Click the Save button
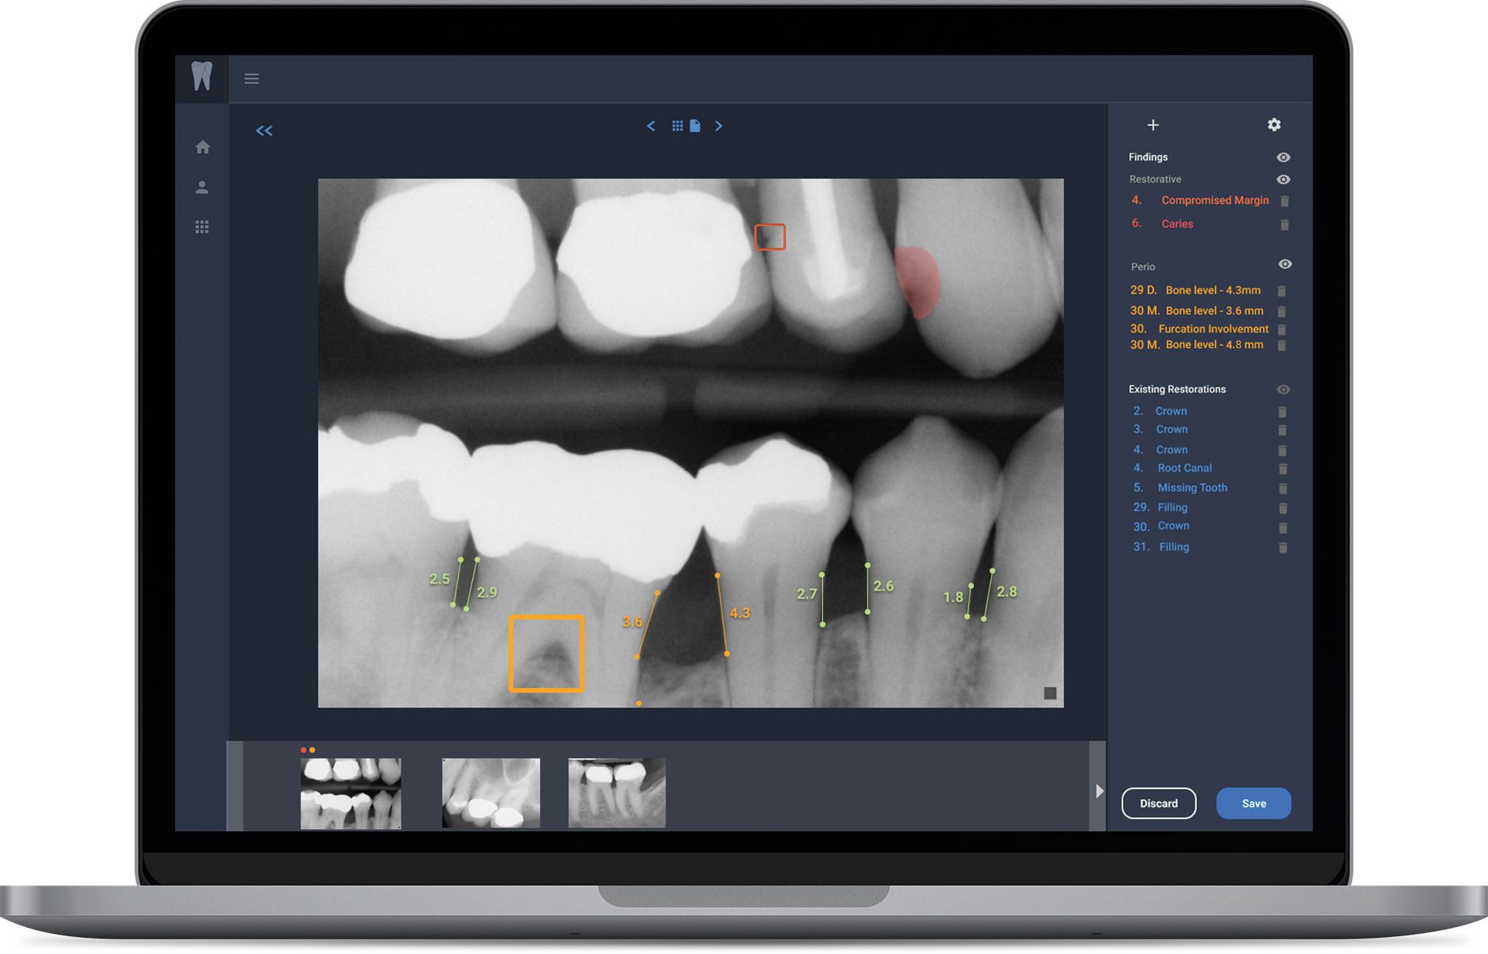Viewport: 1488px width, 954px height. (1253, 804)
